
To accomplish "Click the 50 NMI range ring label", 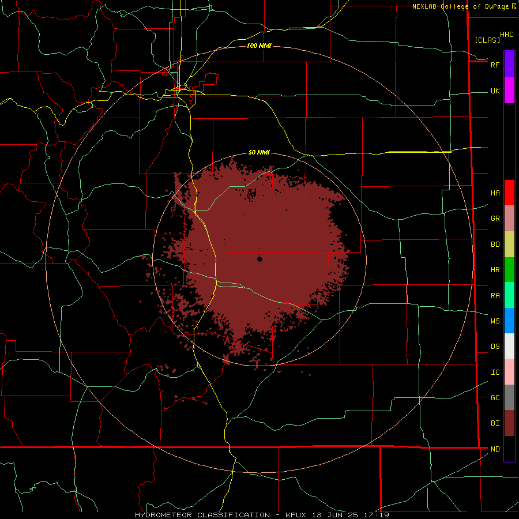I will (x=259, y=152).
